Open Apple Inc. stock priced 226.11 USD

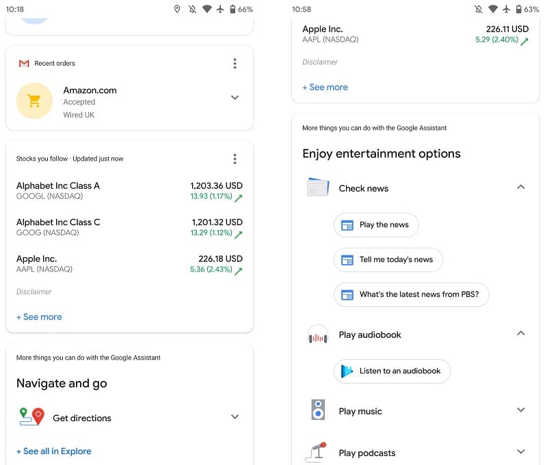point(416,34)
